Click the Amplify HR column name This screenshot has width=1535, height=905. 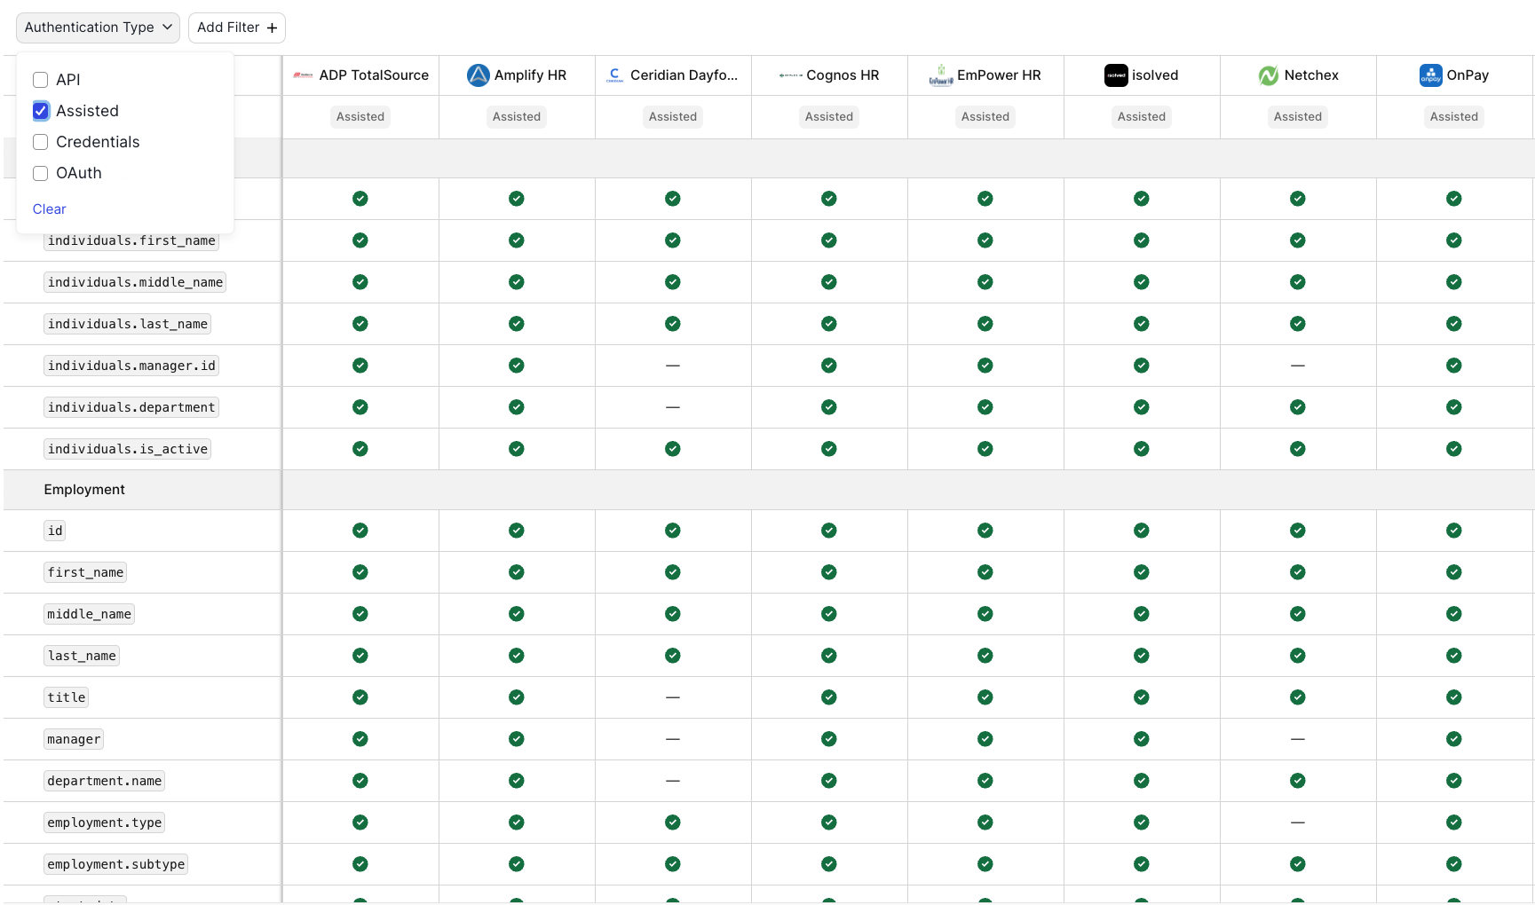click(530, 75)
